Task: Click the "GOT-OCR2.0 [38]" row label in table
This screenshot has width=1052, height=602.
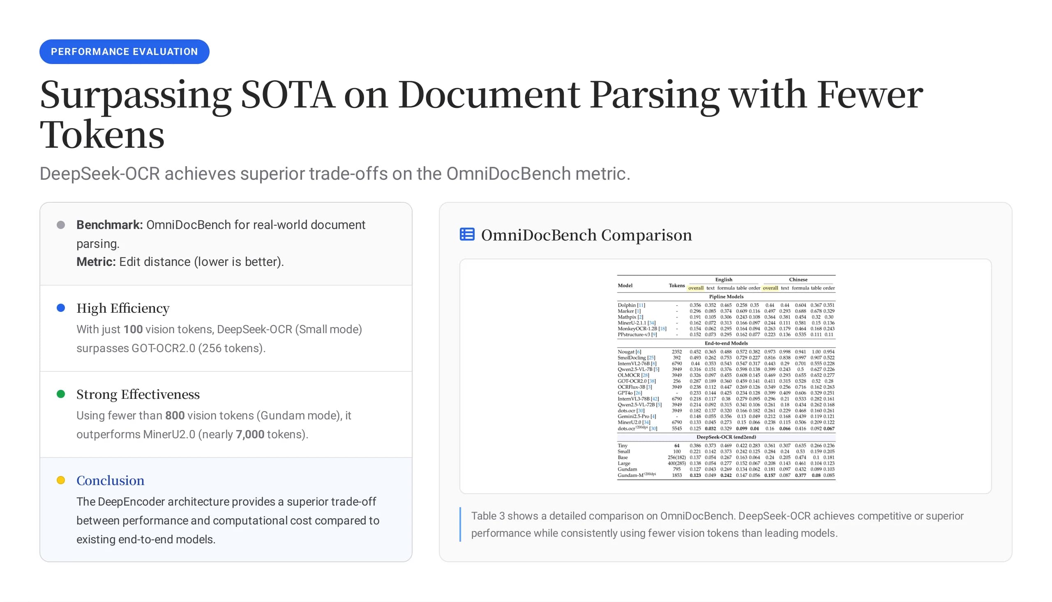Action: point(637,381)
